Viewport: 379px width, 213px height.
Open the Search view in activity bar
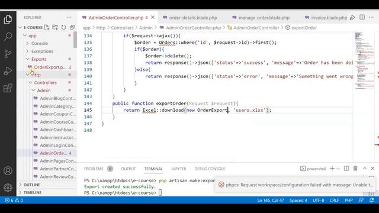(x=8, y=37)
